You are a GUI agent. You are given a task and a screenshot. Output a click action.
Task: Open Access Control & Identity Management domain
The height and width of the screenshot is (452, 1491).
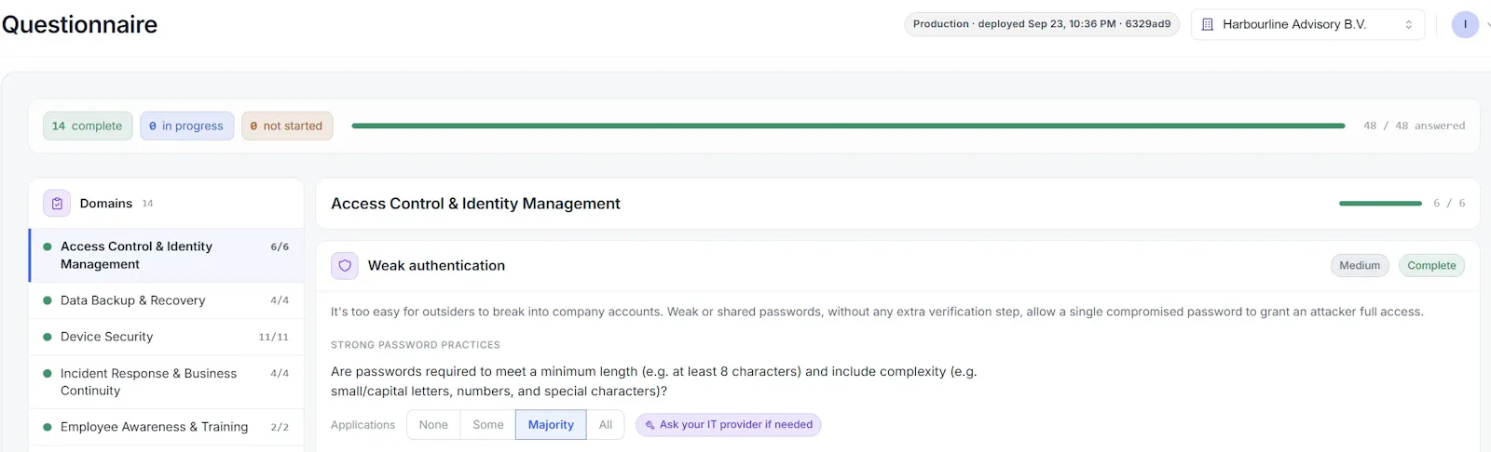click(x=167, y=256)
